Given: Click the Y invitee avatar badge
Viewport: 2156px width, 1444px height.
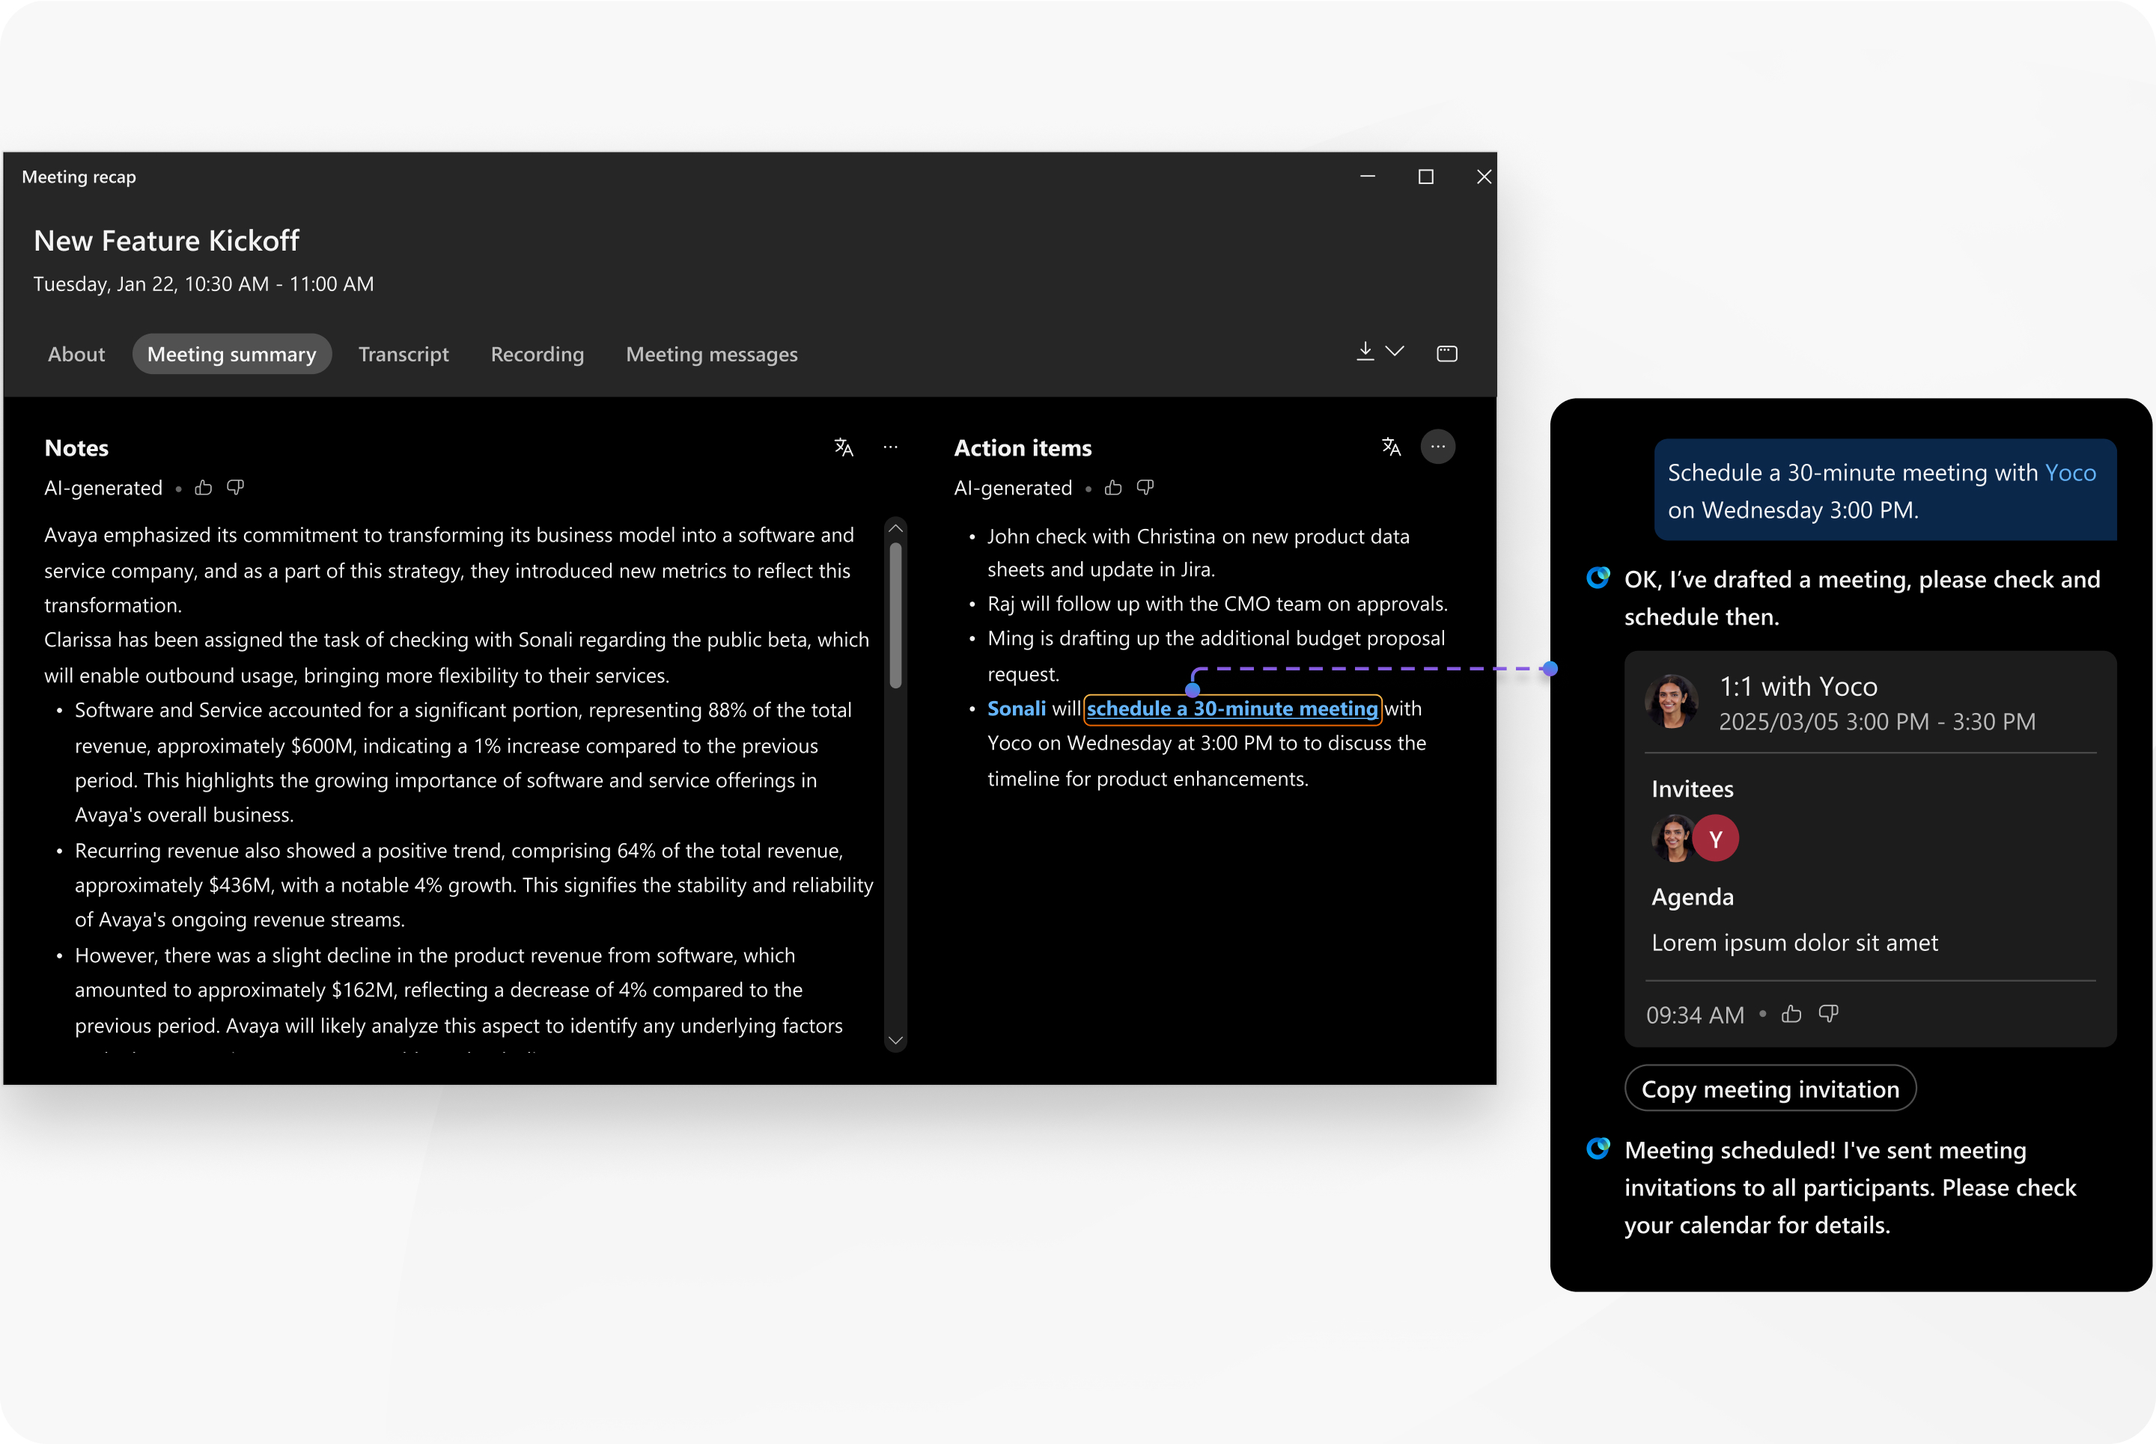Looking at the screenshot, I should coord(1716,838).
